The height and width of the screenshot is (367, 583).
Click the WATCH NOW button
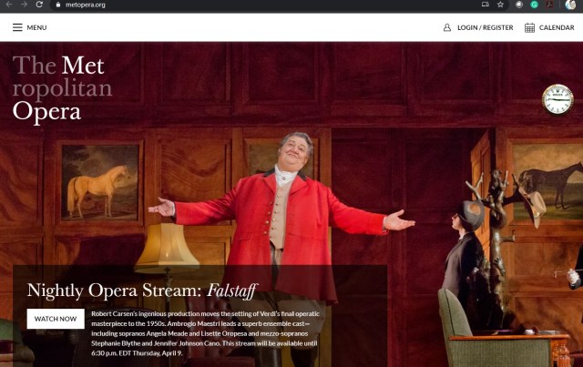56,319
